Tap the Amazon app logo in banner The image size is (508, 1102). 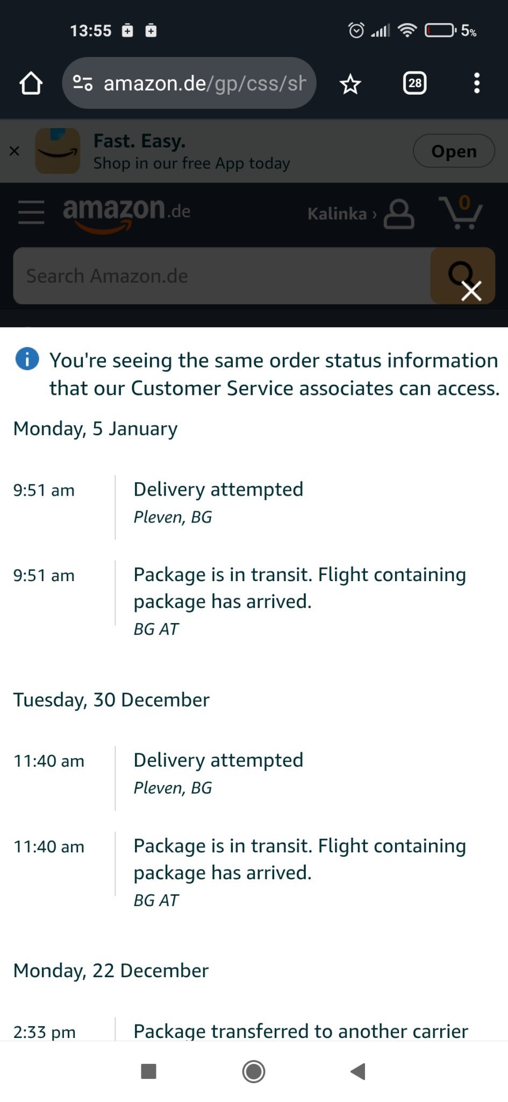[x=58, y=151]
